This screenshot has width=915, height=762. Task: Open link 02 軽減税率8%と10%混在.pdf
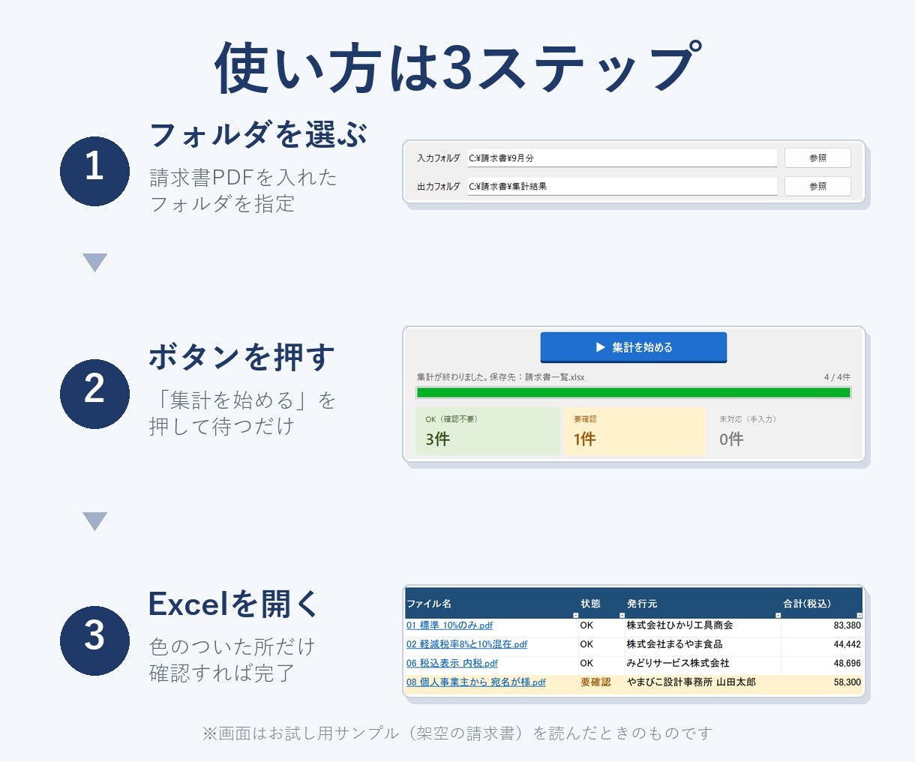466,644
